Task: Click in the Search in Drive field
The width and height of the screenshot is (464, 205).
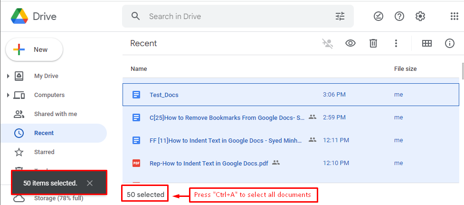Action: (237, 16)
